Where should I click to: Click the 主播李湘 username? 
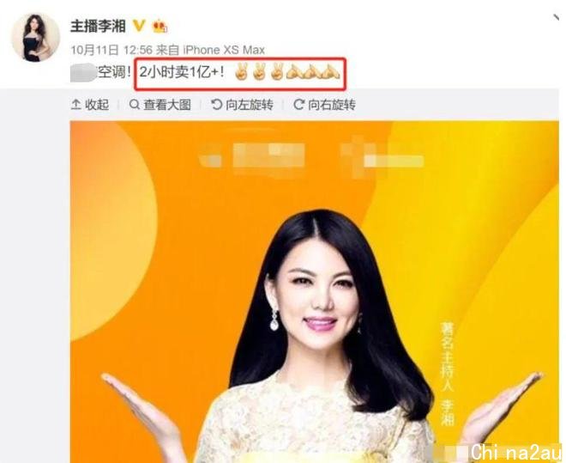pos(98,27)
